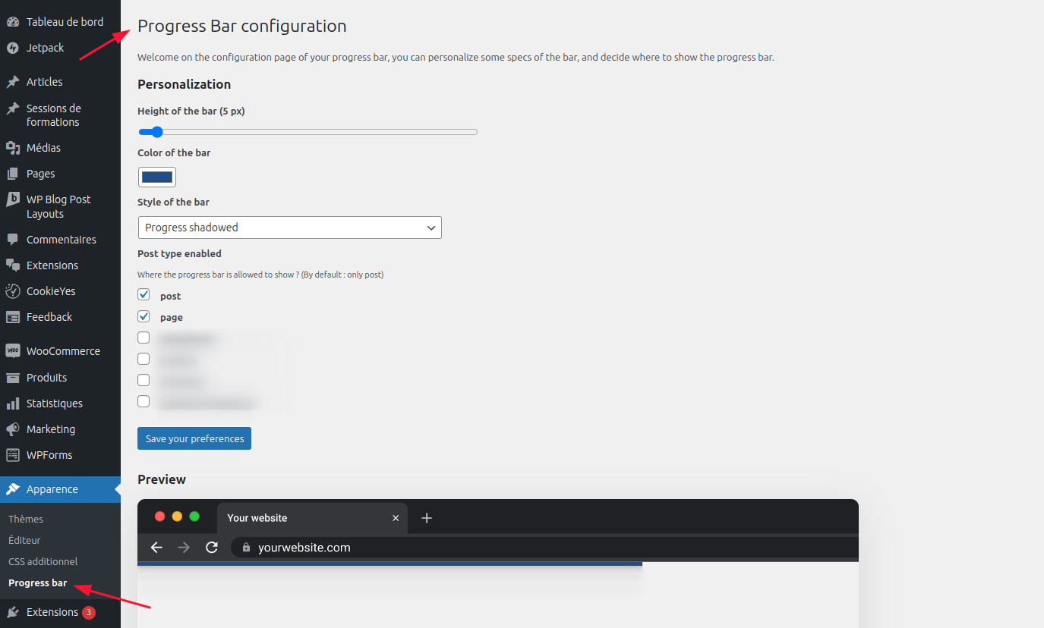Click the WPForms icon in sidebar

pos(12,455)
